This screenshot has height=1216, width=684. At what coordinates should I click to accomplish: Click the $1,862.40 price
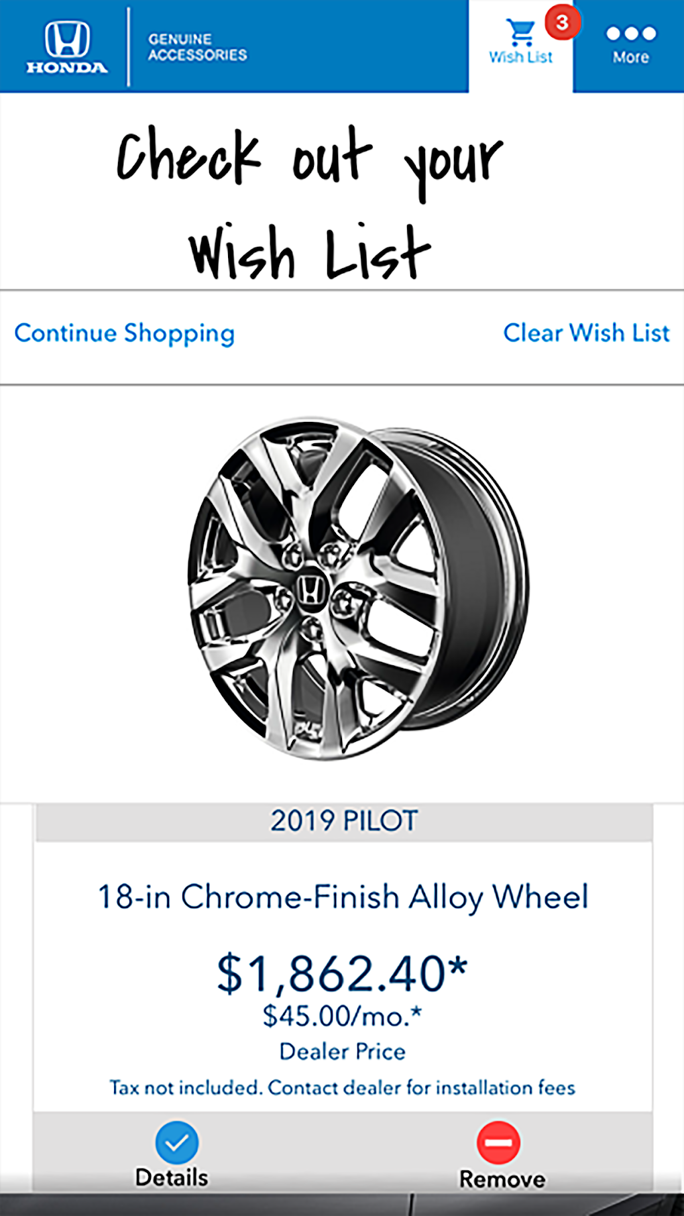[342, 973]
